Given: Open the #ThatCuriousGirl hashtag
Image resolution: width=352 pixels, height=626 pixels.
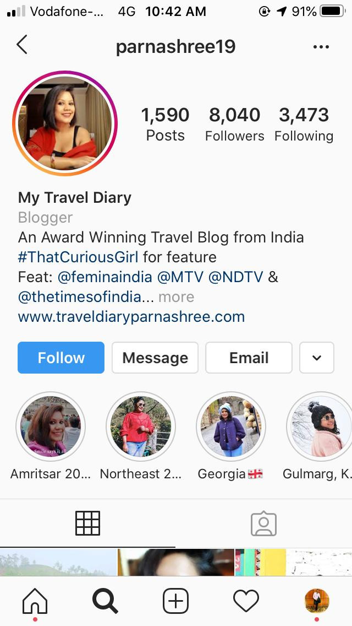Looking at the screenshot, I should [x=78, y=257].
